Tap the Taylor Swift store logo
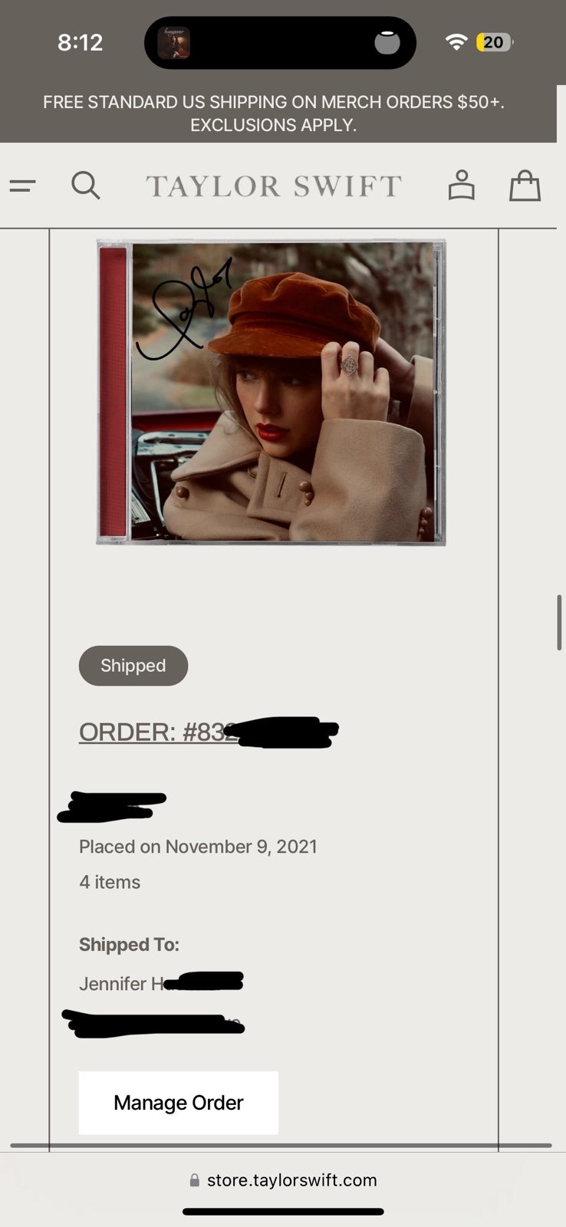Image resolution: width=566 pixels, height=1227 pixels. click(274, 186)
